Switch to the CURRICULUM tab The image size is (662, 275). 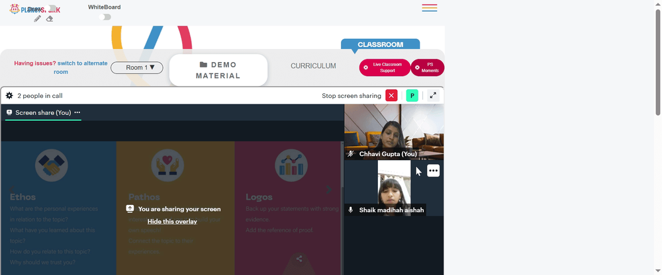313,66
